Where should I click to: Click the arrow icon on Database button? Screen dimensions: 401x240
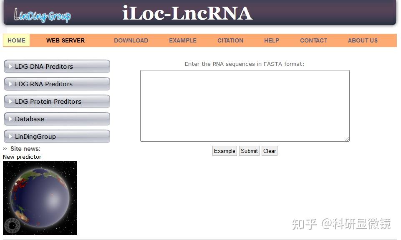click(10, 119)
